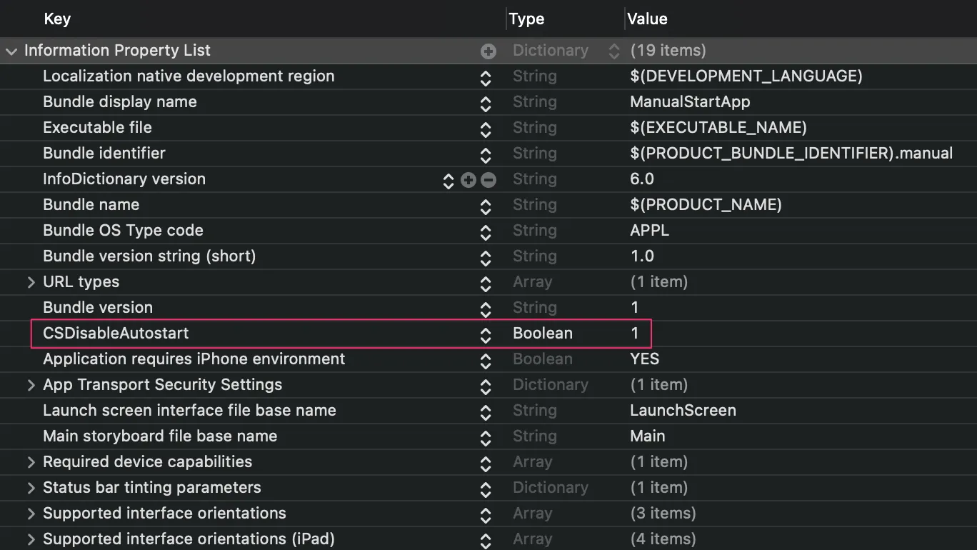Expand the URL types array
This screenshot has width=977, height=550.
(31, 282)
